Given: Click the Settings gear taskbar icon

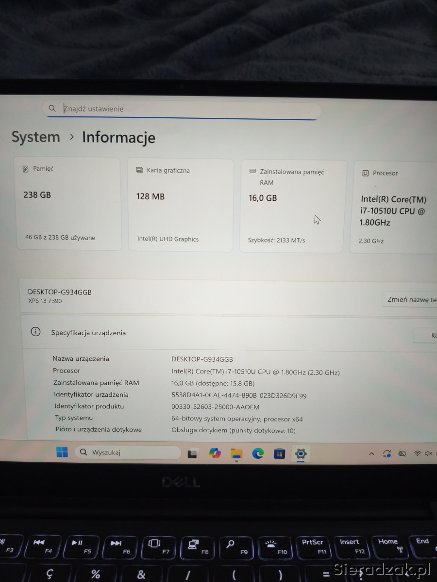Looking at the screenshot, I should coord(301,454).
